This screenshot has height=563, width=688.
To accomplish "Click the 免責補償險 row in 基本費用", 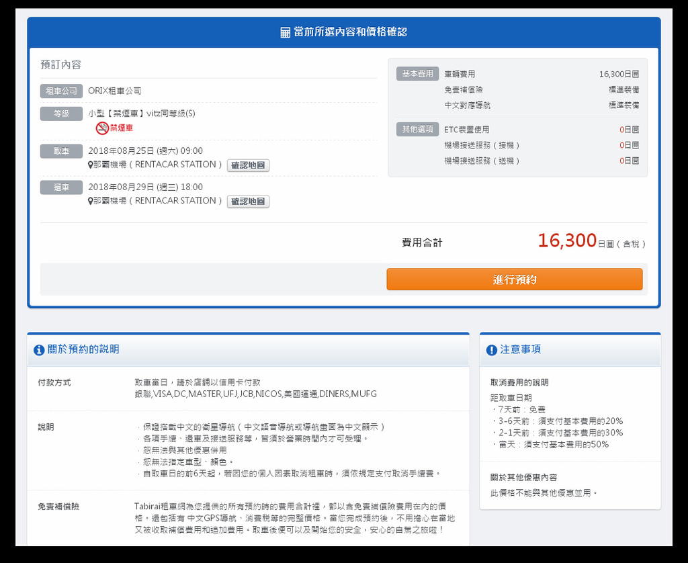I will point(542,89).
